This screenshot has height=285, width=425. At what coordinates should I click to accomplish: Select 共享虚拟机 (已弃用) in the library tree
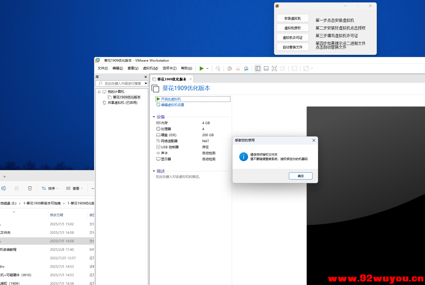[x=123, y=102]
